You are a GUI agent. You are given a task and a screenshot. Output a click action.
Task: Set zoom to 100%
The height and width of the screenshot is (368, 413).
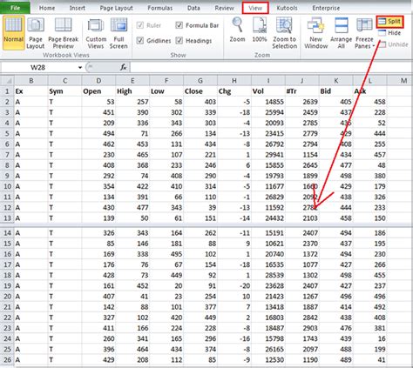tap(260, 25)
